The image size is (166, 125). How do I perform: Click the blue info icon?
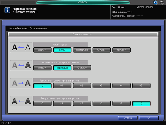[7, 10]
